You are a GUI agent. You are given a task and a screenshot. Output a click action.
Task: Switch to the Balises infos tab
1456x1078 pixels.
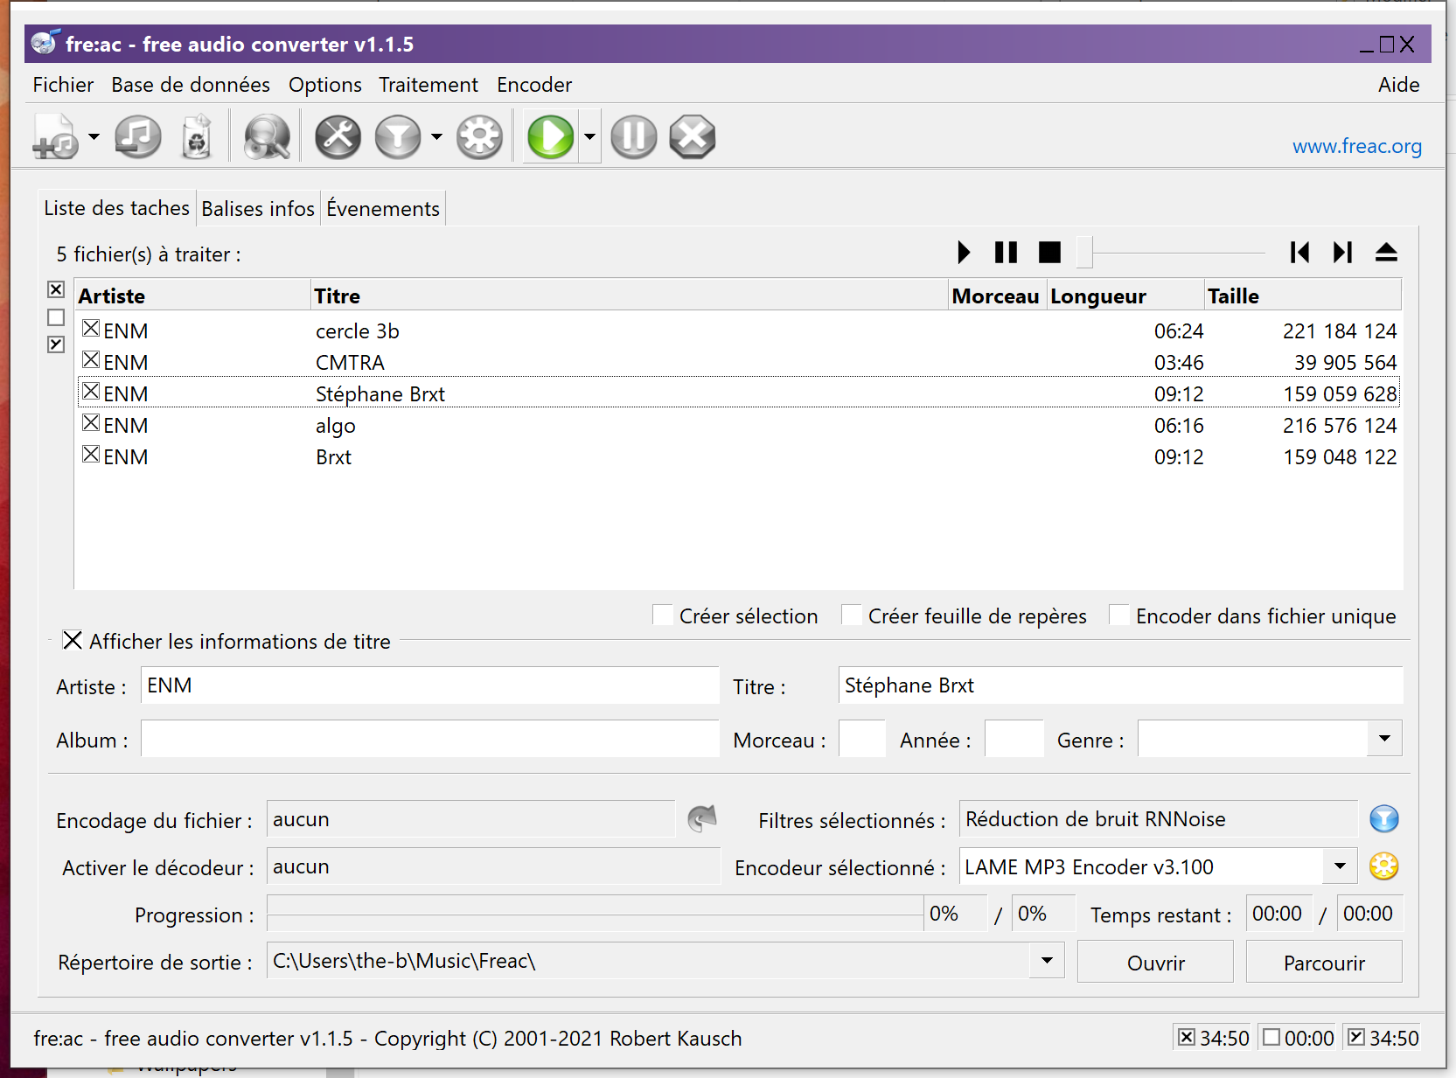pos(258,209)
